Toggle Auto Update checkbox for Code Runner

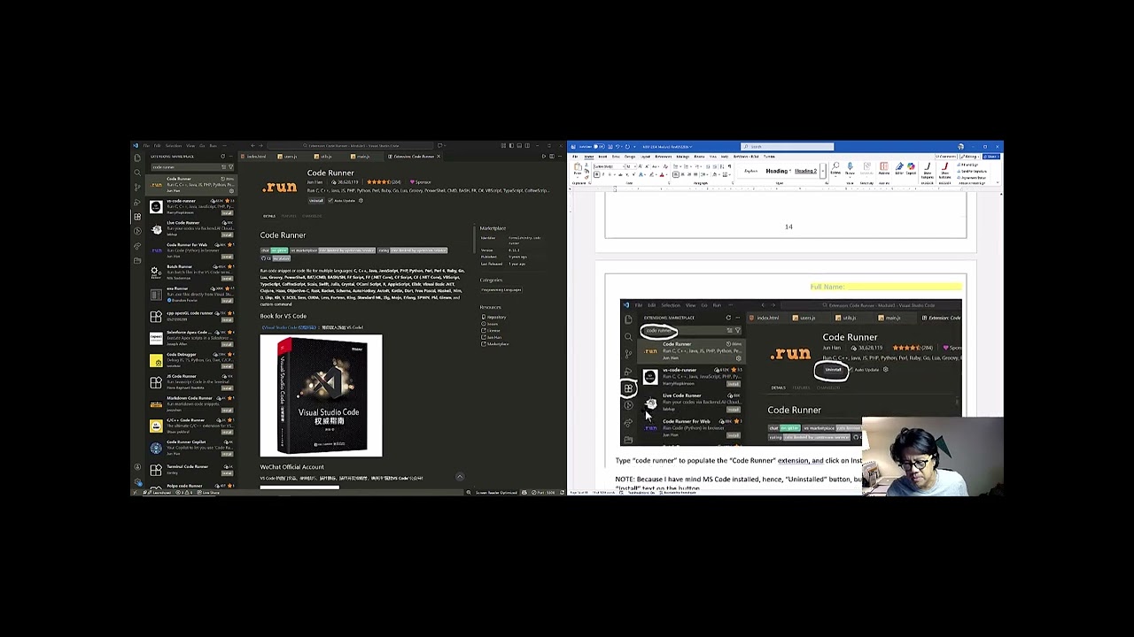click(332, 201)
